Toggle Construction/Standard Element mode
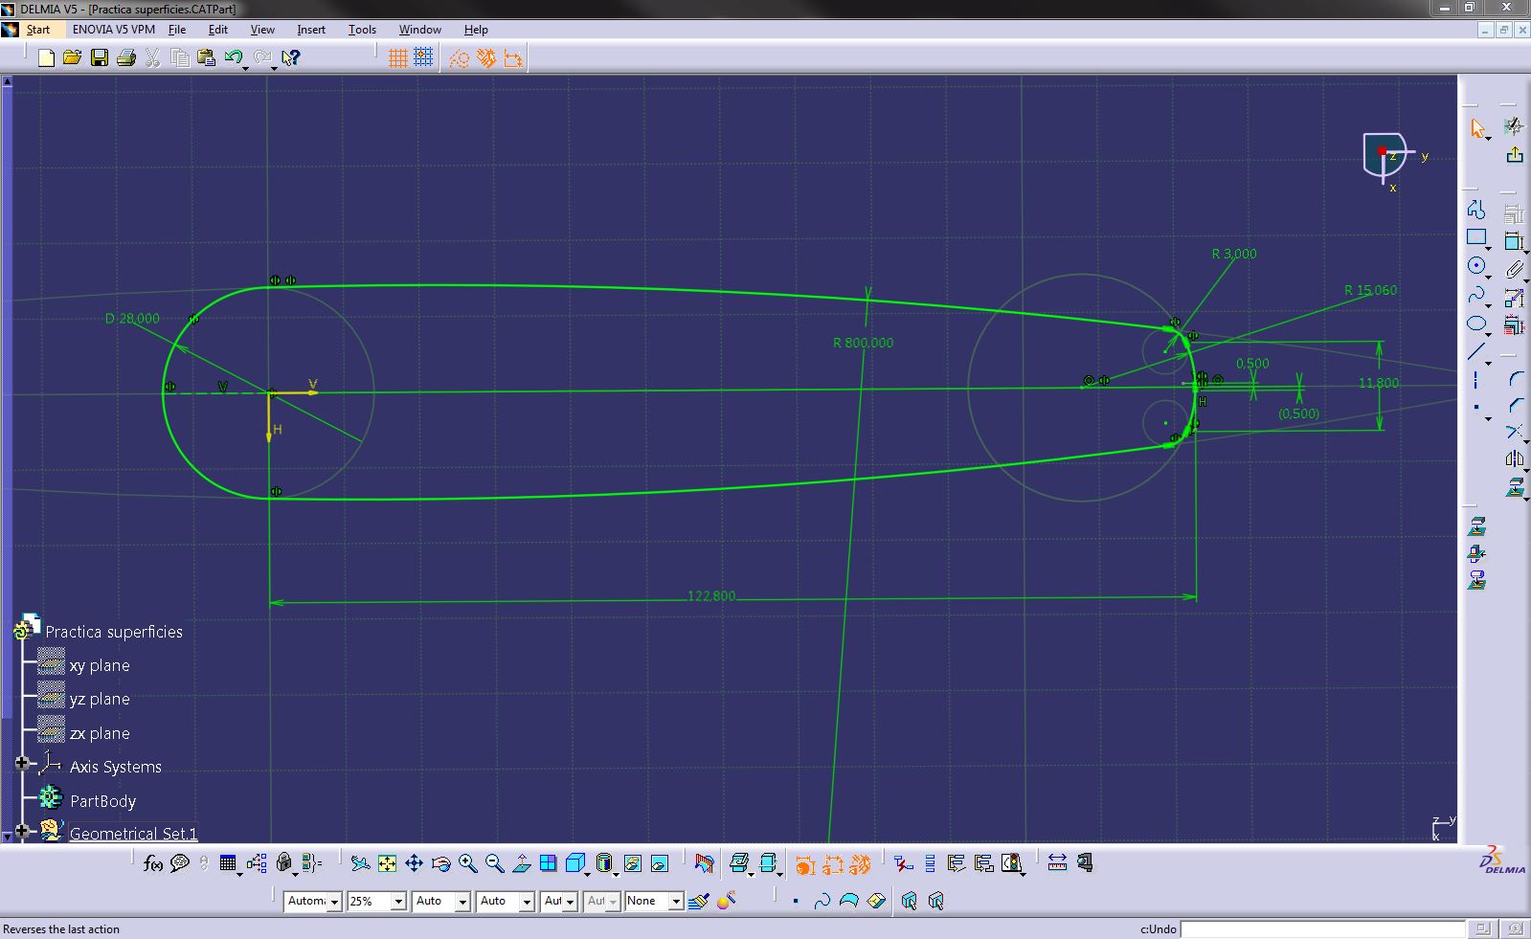 coord(460,58)
